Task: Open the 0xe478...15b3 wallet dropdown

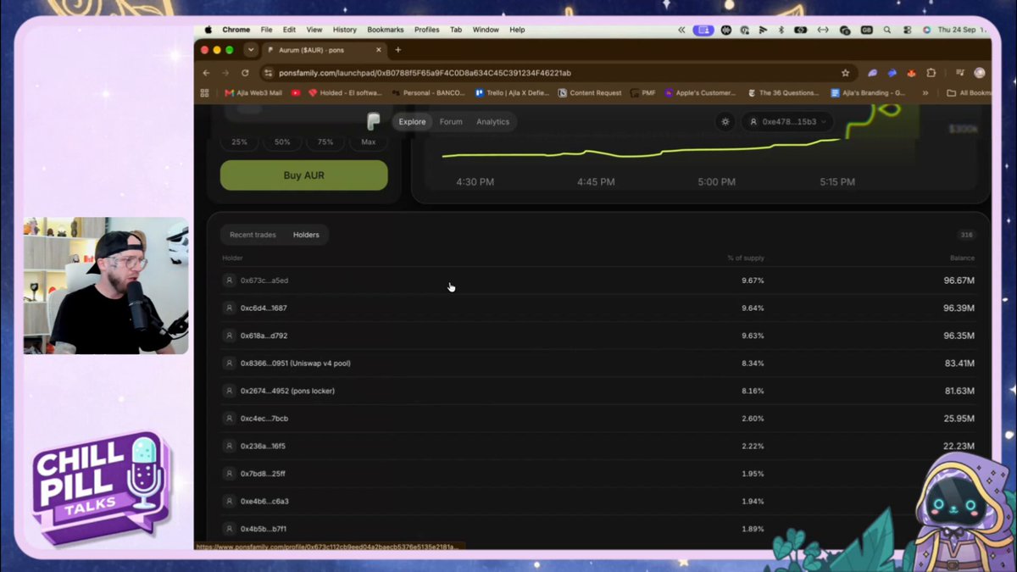Action: tap(787, 122)
